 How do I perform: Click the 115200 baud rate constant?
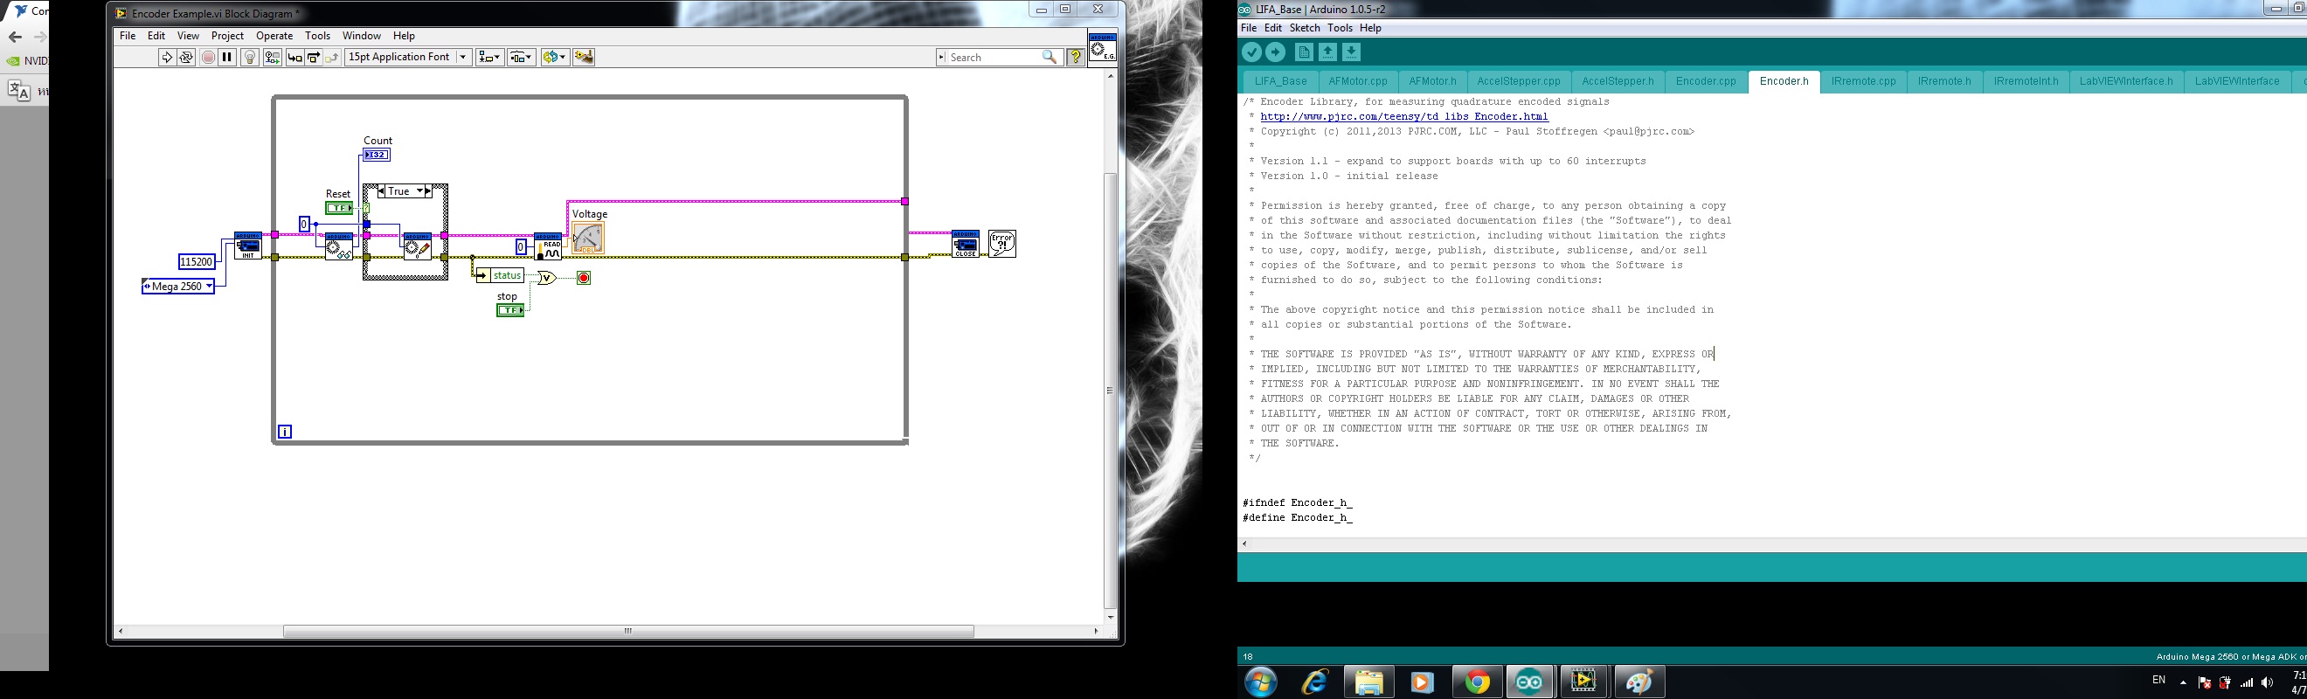(197, 262)
